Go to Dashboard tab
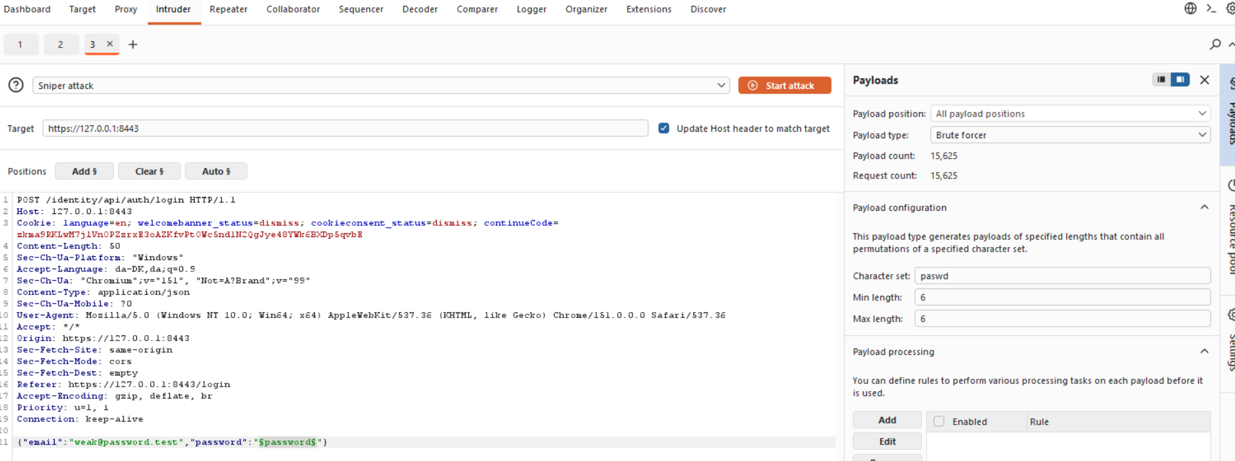Viewport: 1235px width, 461px height. (x=27, y=9)
